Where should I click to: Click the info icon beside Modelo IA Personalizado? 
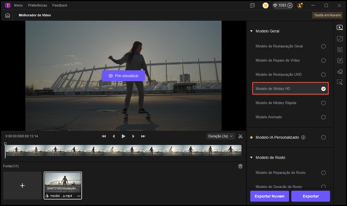click(x=303, y=137)
